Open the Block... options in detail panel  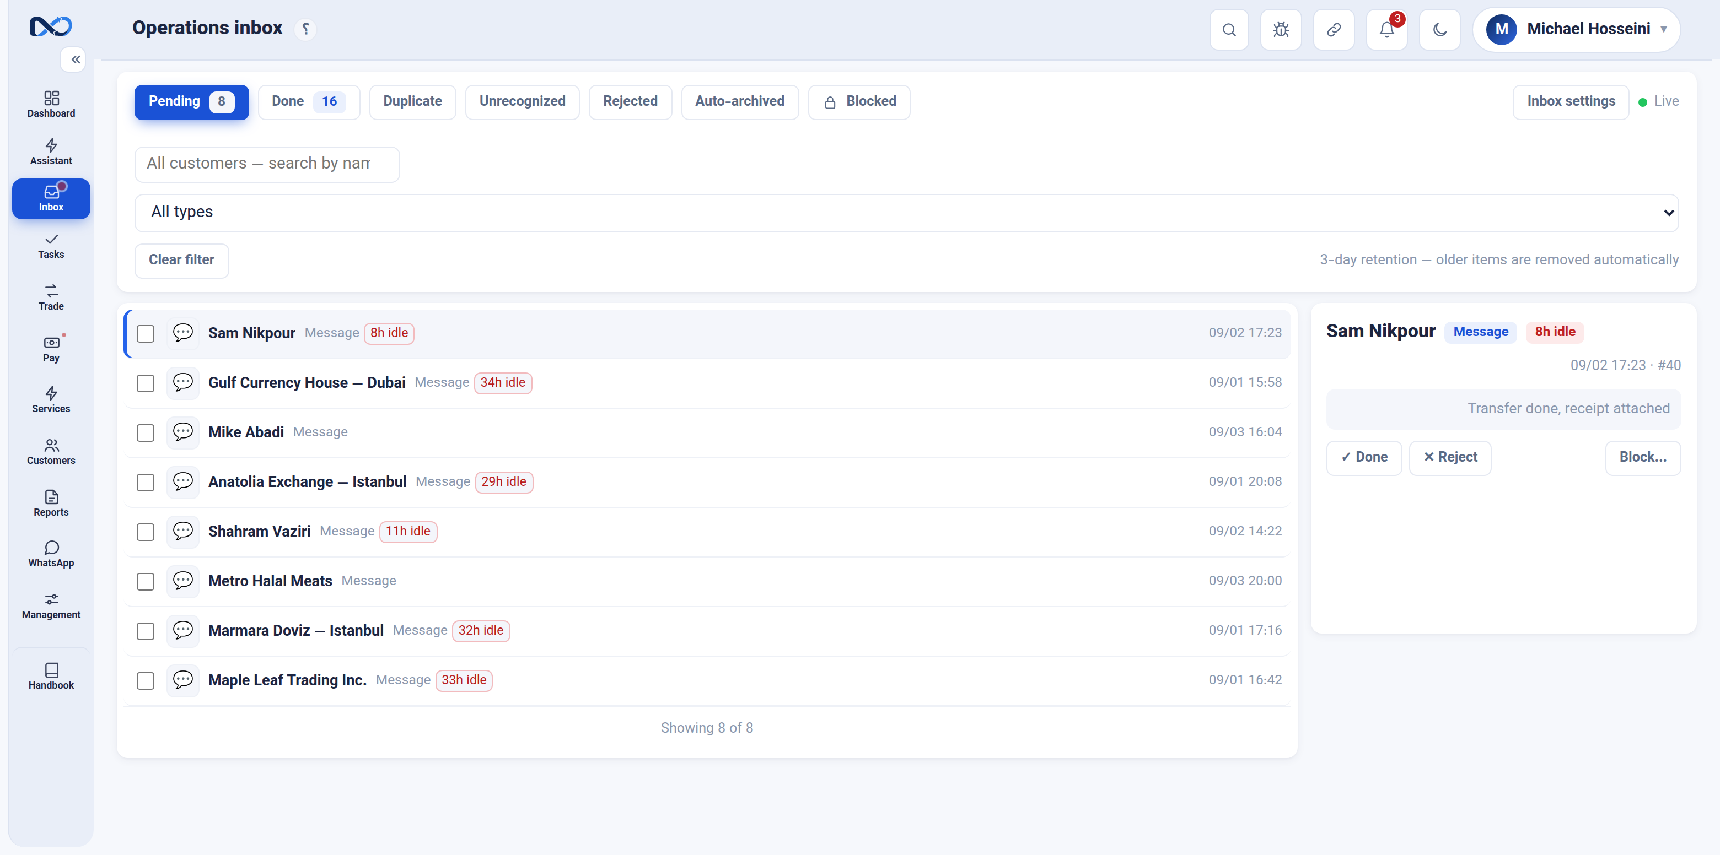(x=1643, y=457)
